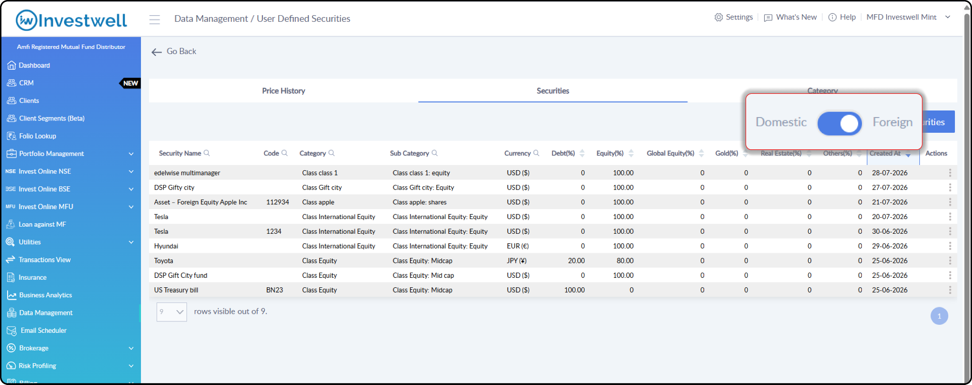Viewport: 972px width, 385px height.
Task: Open actions menu for Toyota row
Action: [x=950, y=261]
